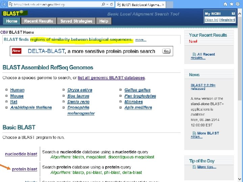Image resolution: width=243 pixels, height=182 pixels.
Task: Open nucleotide blast program
Action: [21, 154]
